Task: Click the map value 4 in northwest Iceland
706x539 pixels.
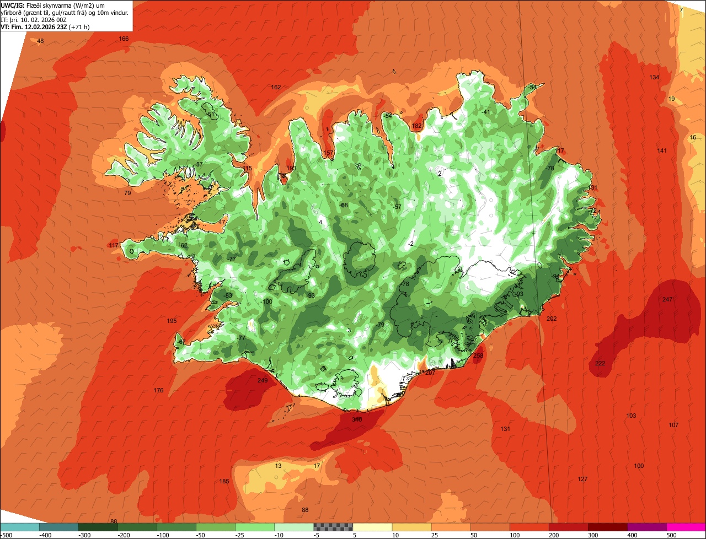Action: 320,222
